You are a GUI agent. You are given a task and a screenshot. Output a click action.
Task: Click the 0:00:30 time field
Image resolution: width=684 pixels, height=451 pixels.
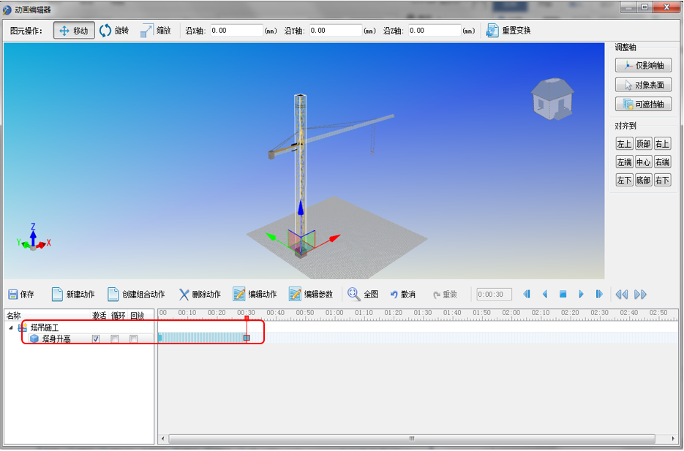pos(494,295)
